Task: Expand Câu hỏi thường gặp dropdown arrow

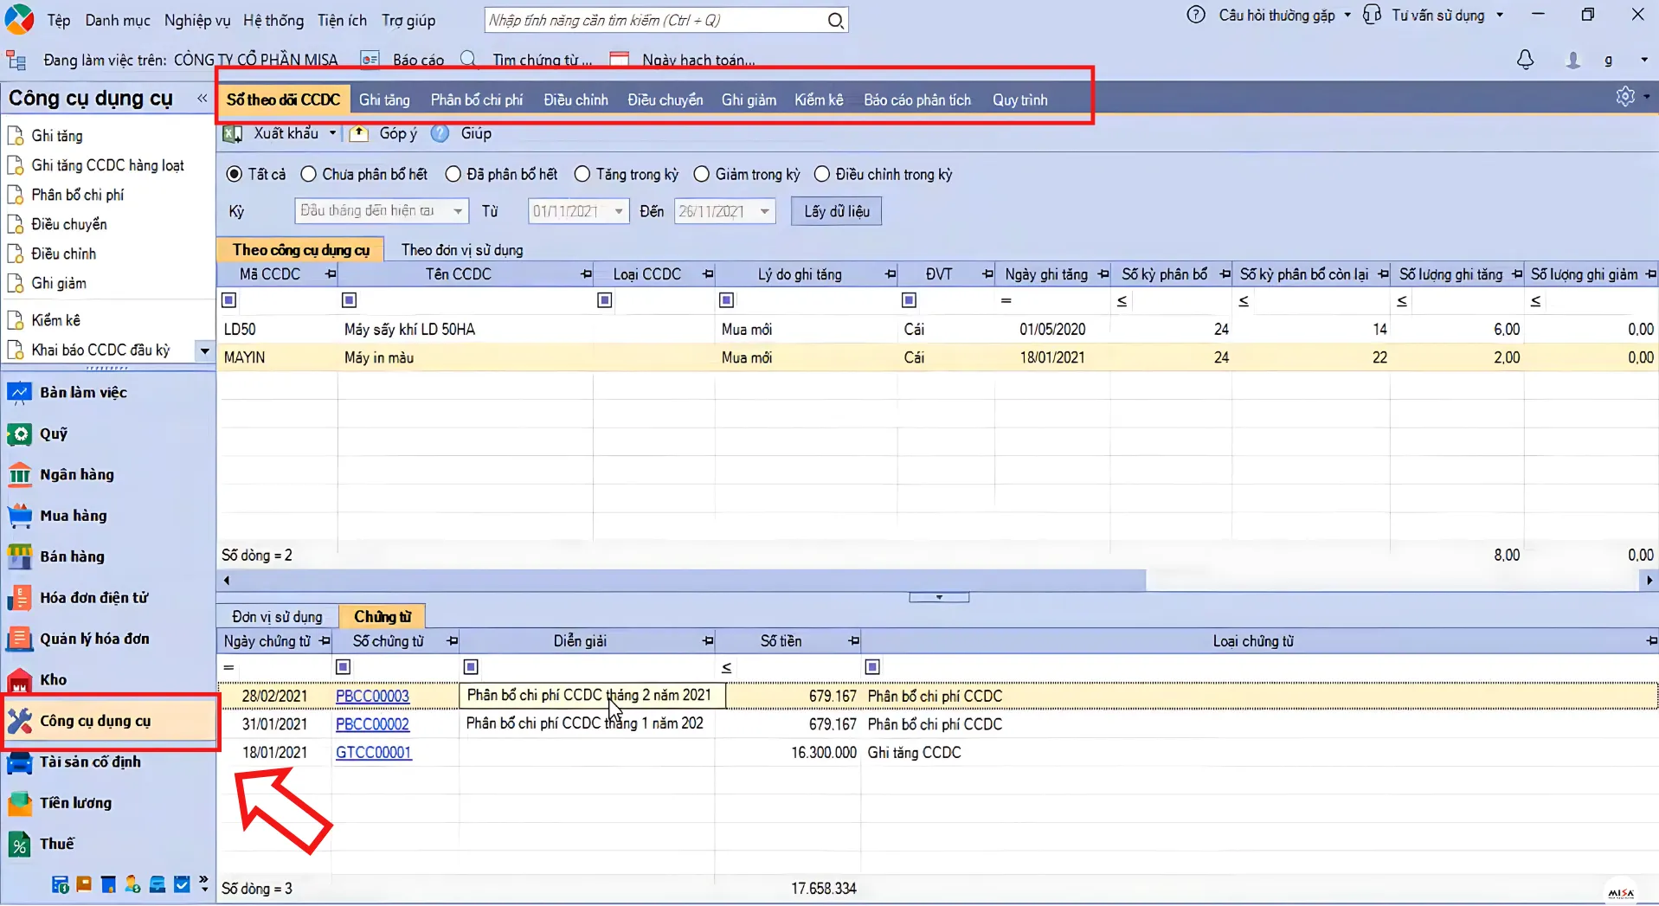Action: (1347, 15)
